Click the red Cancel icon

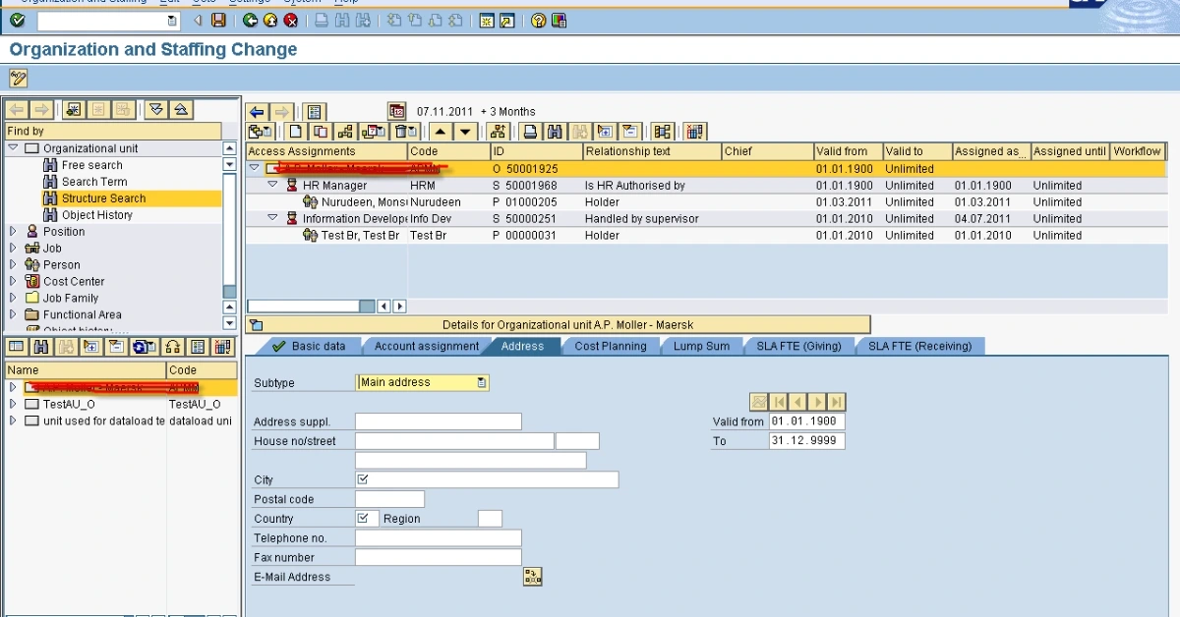click(291, 20)
